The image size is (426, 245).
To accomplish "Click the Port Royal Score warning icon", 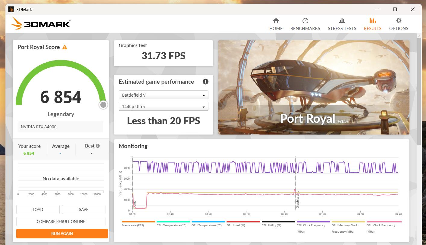I will [65, 47].
